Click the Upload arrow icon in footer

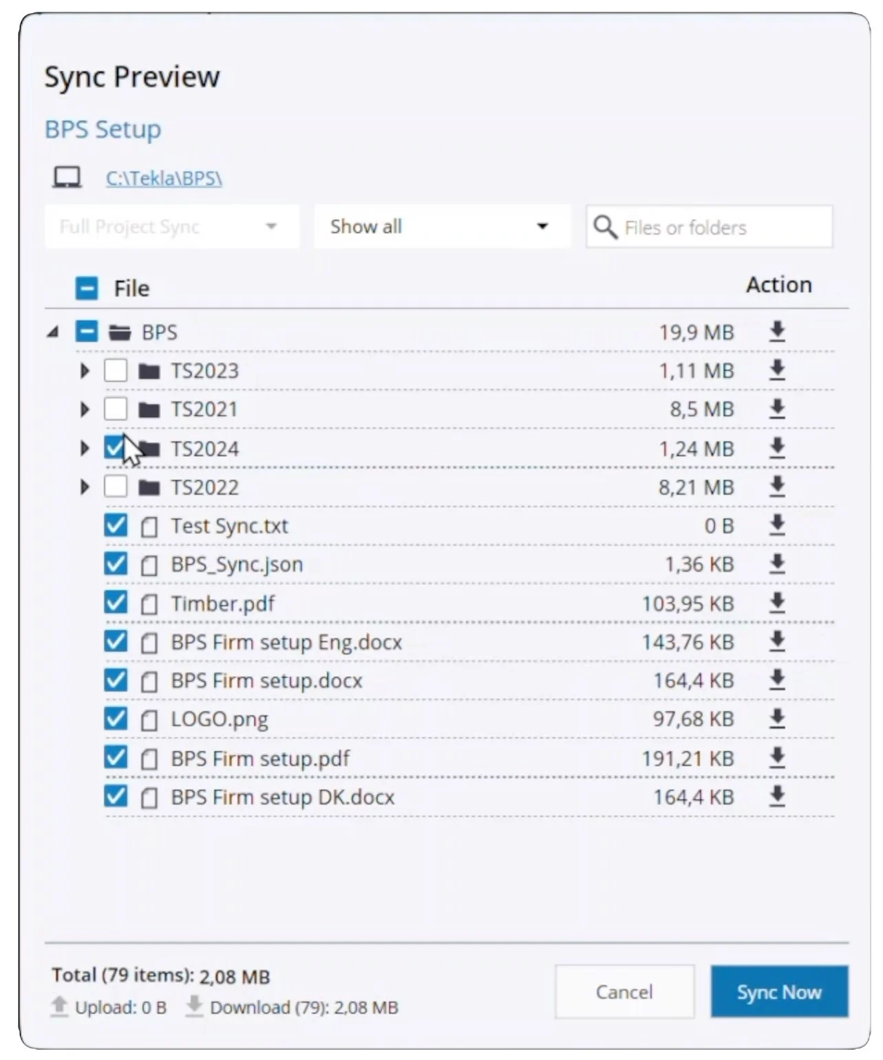pos(59,1006)
